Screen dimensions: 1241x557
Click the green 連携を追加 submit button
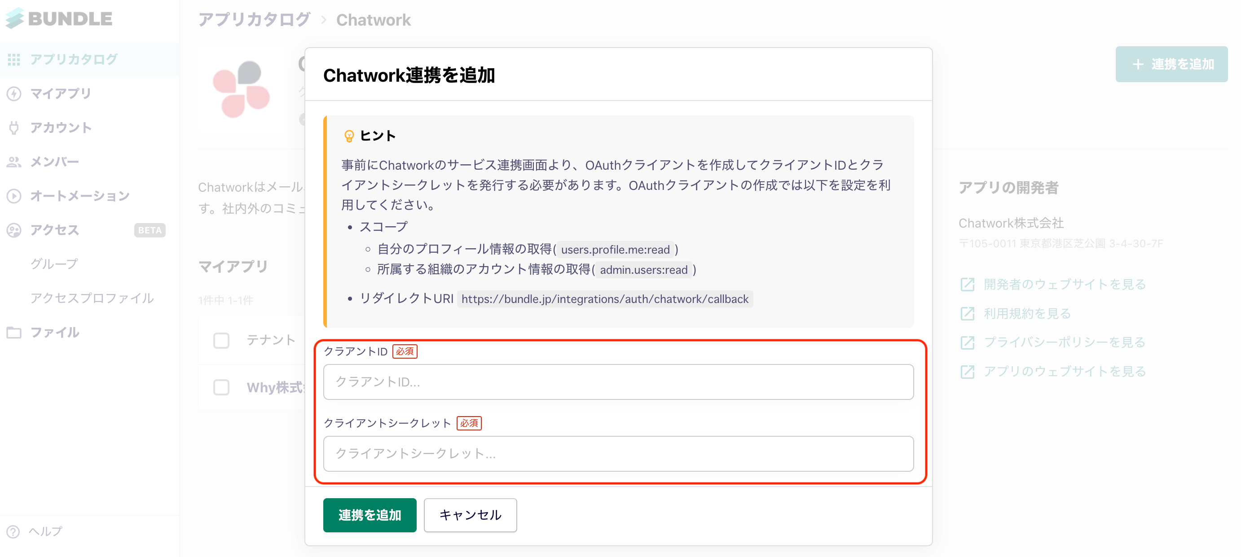pos(370,515)
